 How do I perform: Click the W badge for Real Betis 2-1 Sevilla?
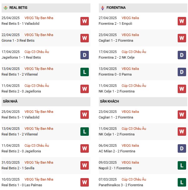(x=84, y=166)
